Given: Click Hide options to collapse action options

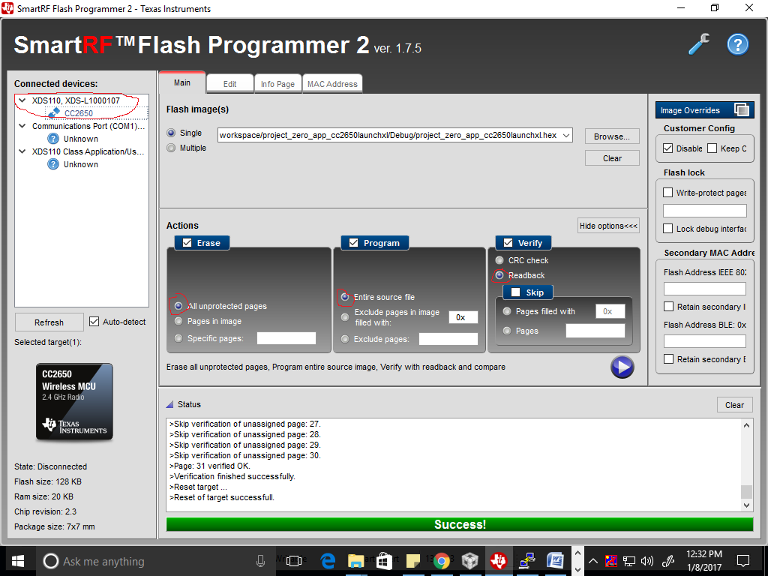Looking at the screenshot, I should click(608, 226).
